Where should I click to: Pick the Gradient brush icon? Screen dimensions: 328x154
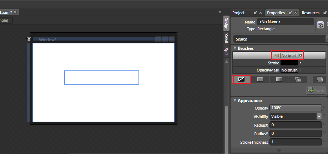[279, 79]
